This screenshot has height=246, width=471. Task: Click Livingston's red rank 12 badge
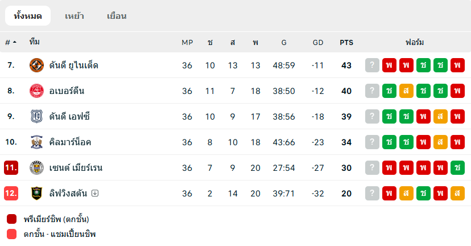[x=11, y=193]
